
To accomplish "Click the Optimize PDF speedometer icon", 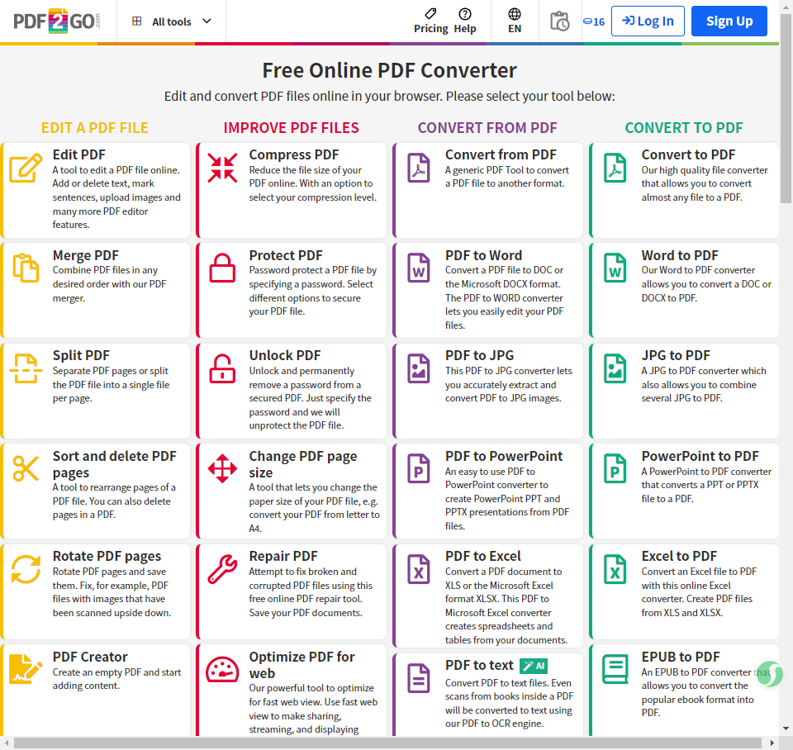I will (x=222, y=669).
